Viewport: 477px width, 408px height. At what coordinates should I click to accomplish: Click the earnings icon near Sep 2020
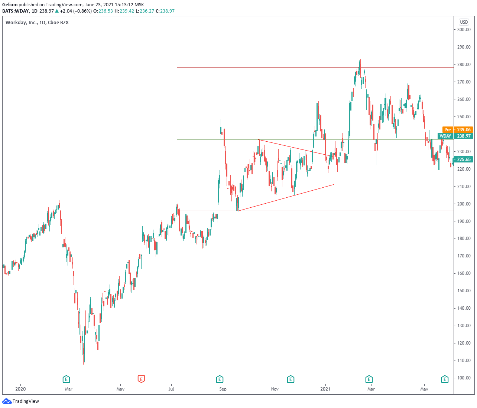220,379
